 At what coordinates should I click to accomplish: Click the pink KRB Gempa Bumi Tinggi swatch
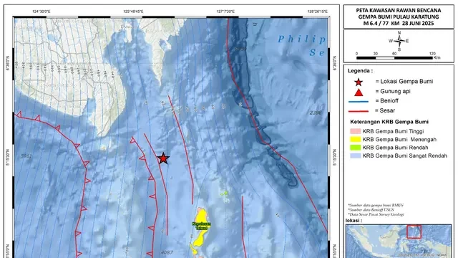click(x=356, y=131)
